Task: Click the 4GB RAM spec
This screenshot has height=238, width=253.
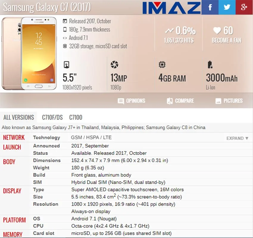Action: point(172,78)
